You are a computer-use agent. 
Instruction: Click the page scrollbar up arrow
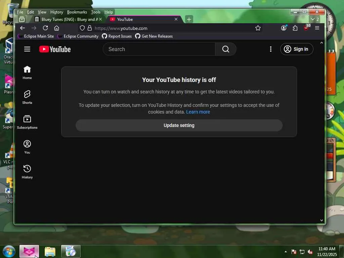point(321,43)
